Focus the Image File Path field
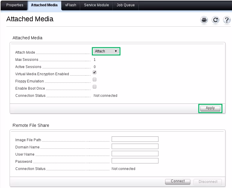This screenshot has height=188, width=232. tap(135, 139)
